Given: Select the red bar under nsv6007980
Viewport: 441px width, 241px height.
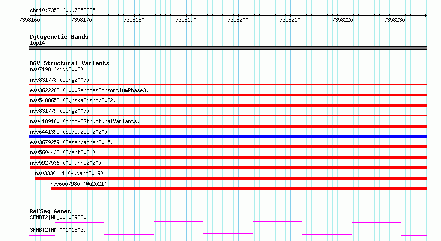Looking at the screenshot, I should (239, 189).
